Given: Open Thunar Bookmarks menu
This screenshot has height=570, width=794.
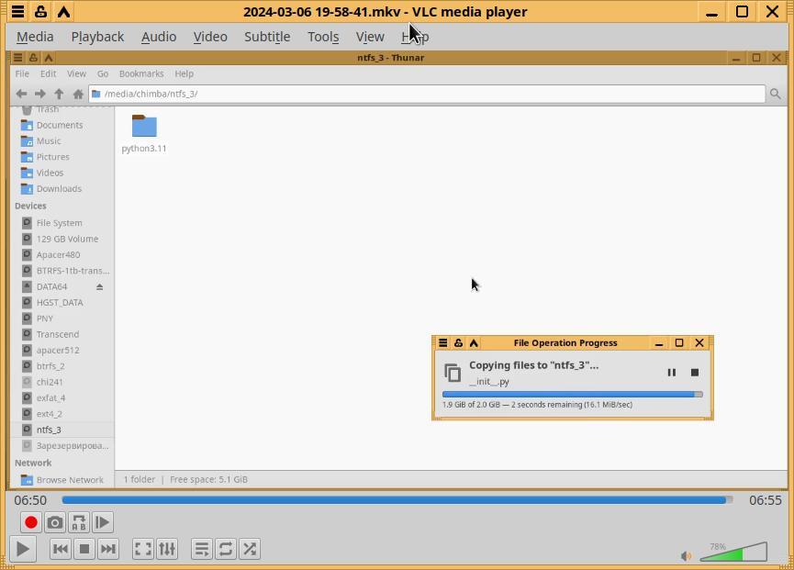Looking at the screenshot, I should coord(141,74).
